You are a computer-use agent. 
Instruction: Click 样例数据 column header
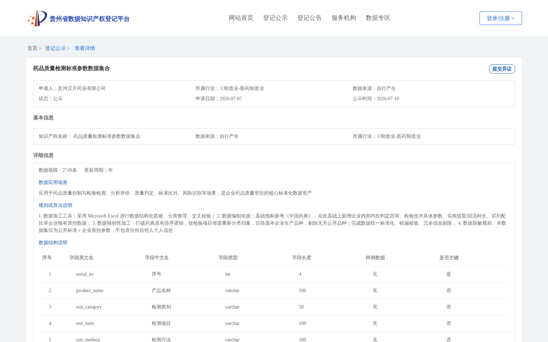click(375, 258)
